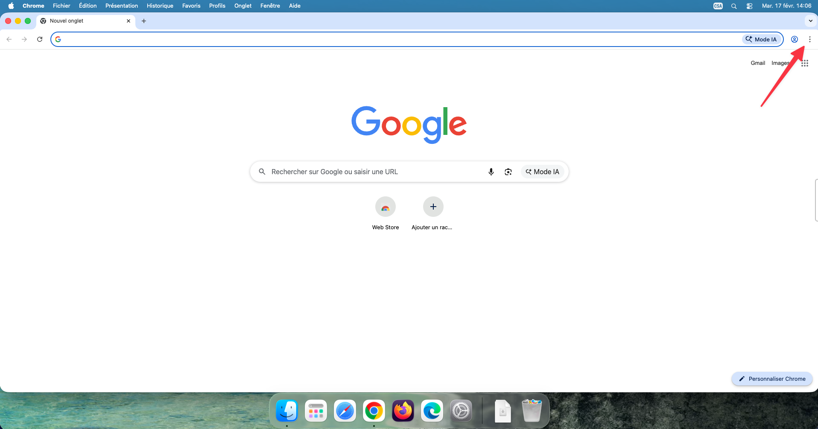818x429 pixels.
Task: Click Mode IA in search box
Action: pos(542,172)
